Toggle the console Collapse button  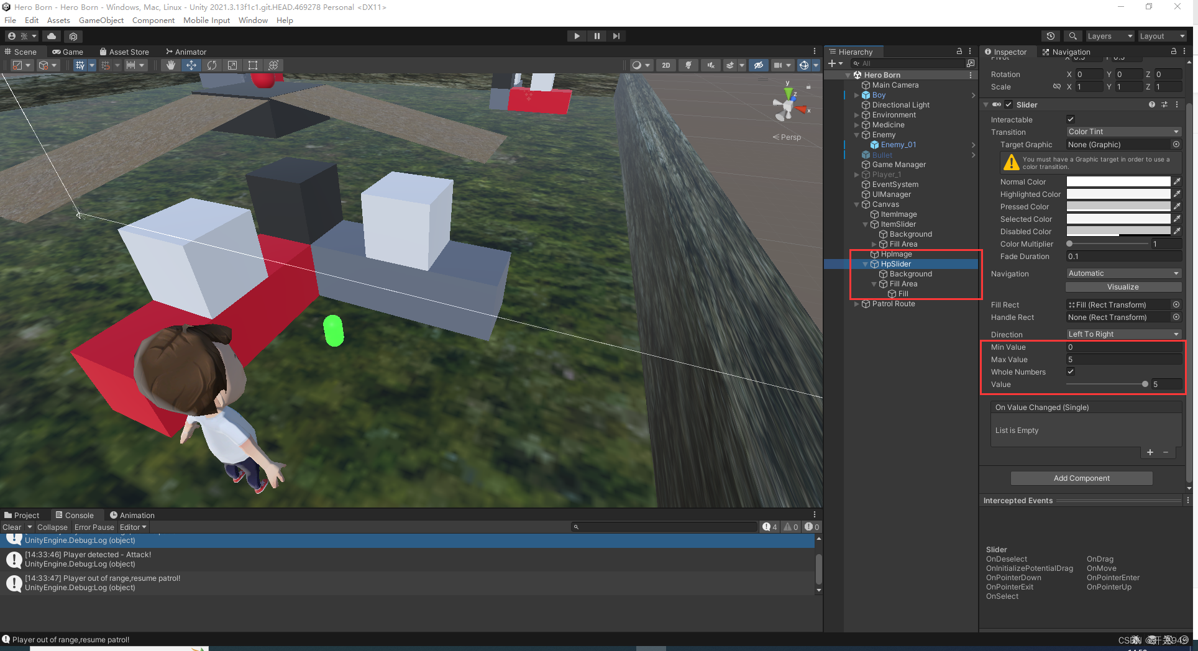[x=52, y=527]
